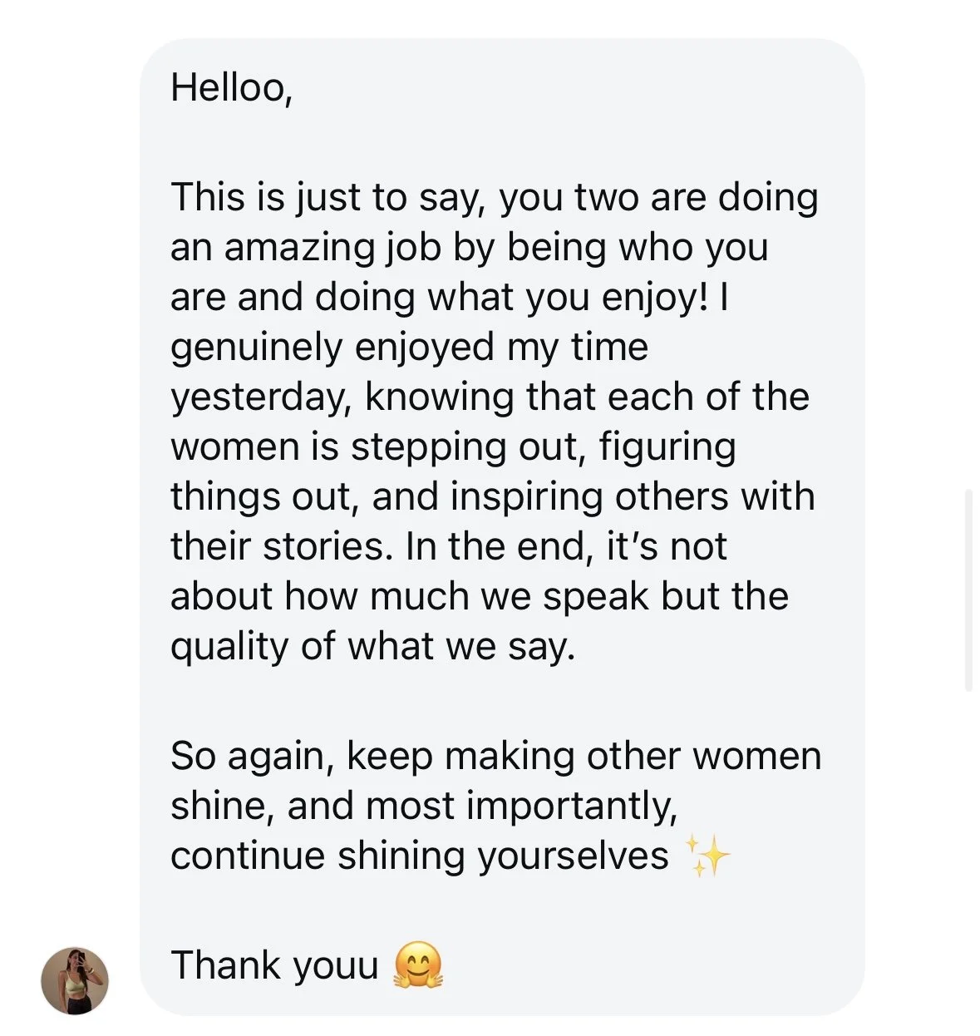Click the sparkles emoji after 'yourselves'

pos(707,856)
